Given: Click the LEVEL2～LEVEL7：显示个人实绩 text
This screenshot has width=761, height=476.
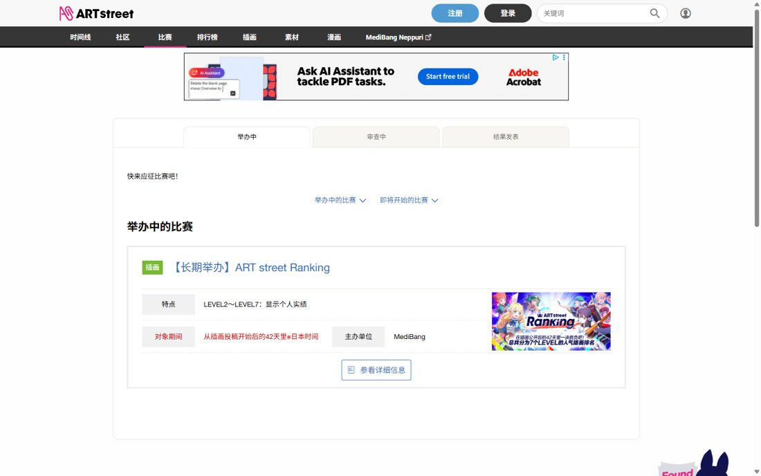Looking at the screenshot, I should (x=255, y=304).
